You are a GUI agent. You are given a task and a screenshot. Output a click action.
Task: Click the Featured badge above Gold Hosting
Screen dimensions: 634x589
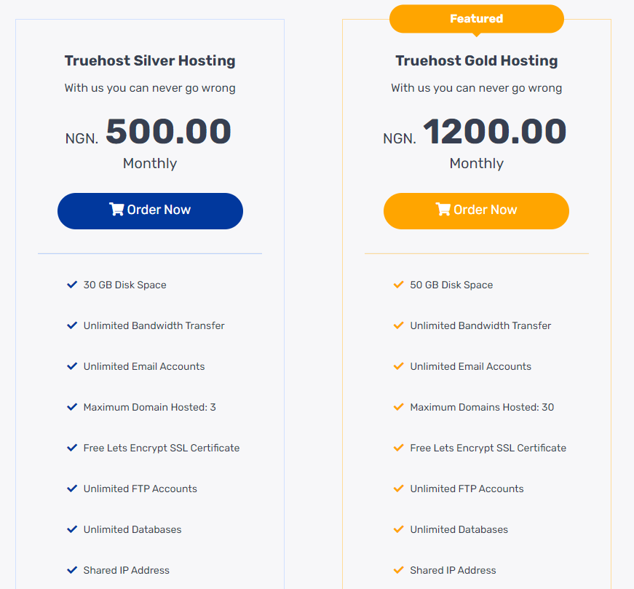pyautogui.click(x=476, y=18)
